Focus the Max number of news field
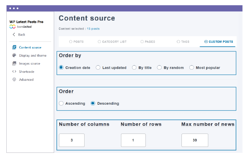 (195, 140)
